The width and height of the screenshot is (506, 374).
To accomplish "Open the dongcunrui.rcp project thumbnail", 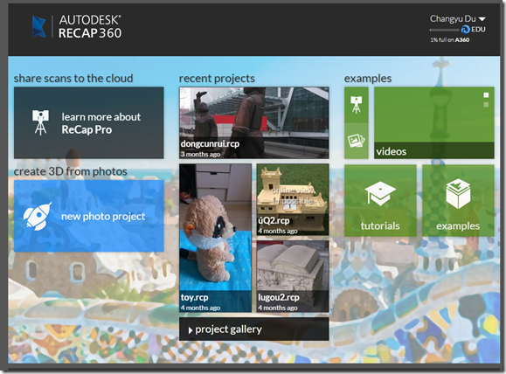I will [x=254, y=122].
